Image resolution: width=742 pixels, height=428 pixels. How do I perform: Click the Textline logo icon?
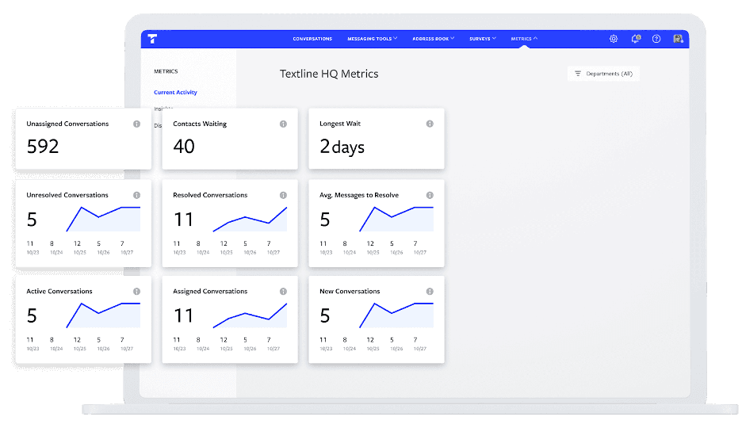click(153, 39)
